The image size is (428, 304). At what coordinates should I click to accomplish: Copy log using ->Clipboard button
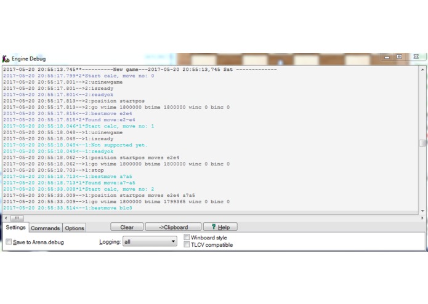click(x=173, y=227)
